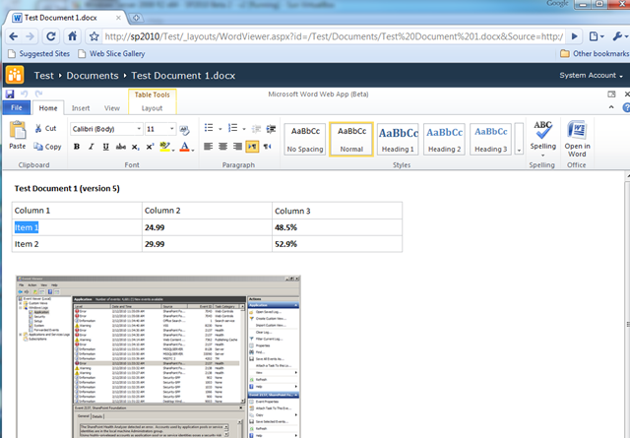Select the embedded Event Viewer image
Screen dimensions: 630x438
[x=157, y=356]
